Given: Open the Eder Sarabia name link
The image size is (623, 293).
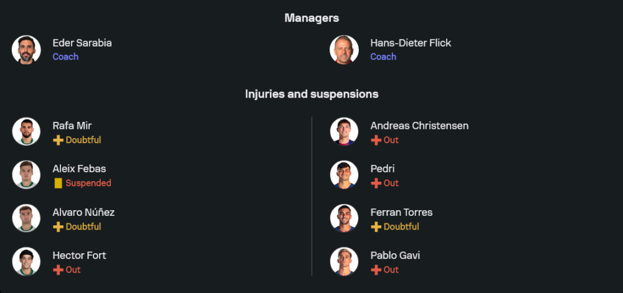Looking at the screenshot, I should click(82, 43).
